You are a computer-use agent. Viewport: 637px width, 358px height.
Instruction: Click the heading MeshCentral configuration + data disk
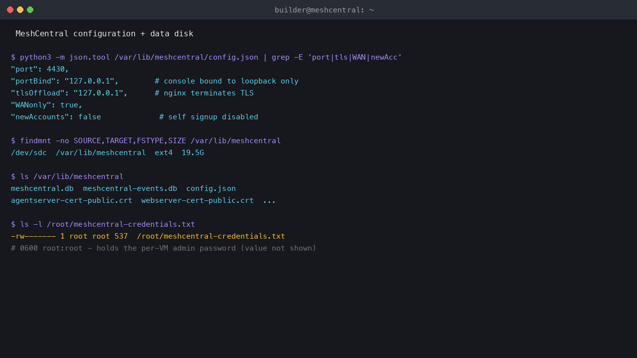coord(105,34)
